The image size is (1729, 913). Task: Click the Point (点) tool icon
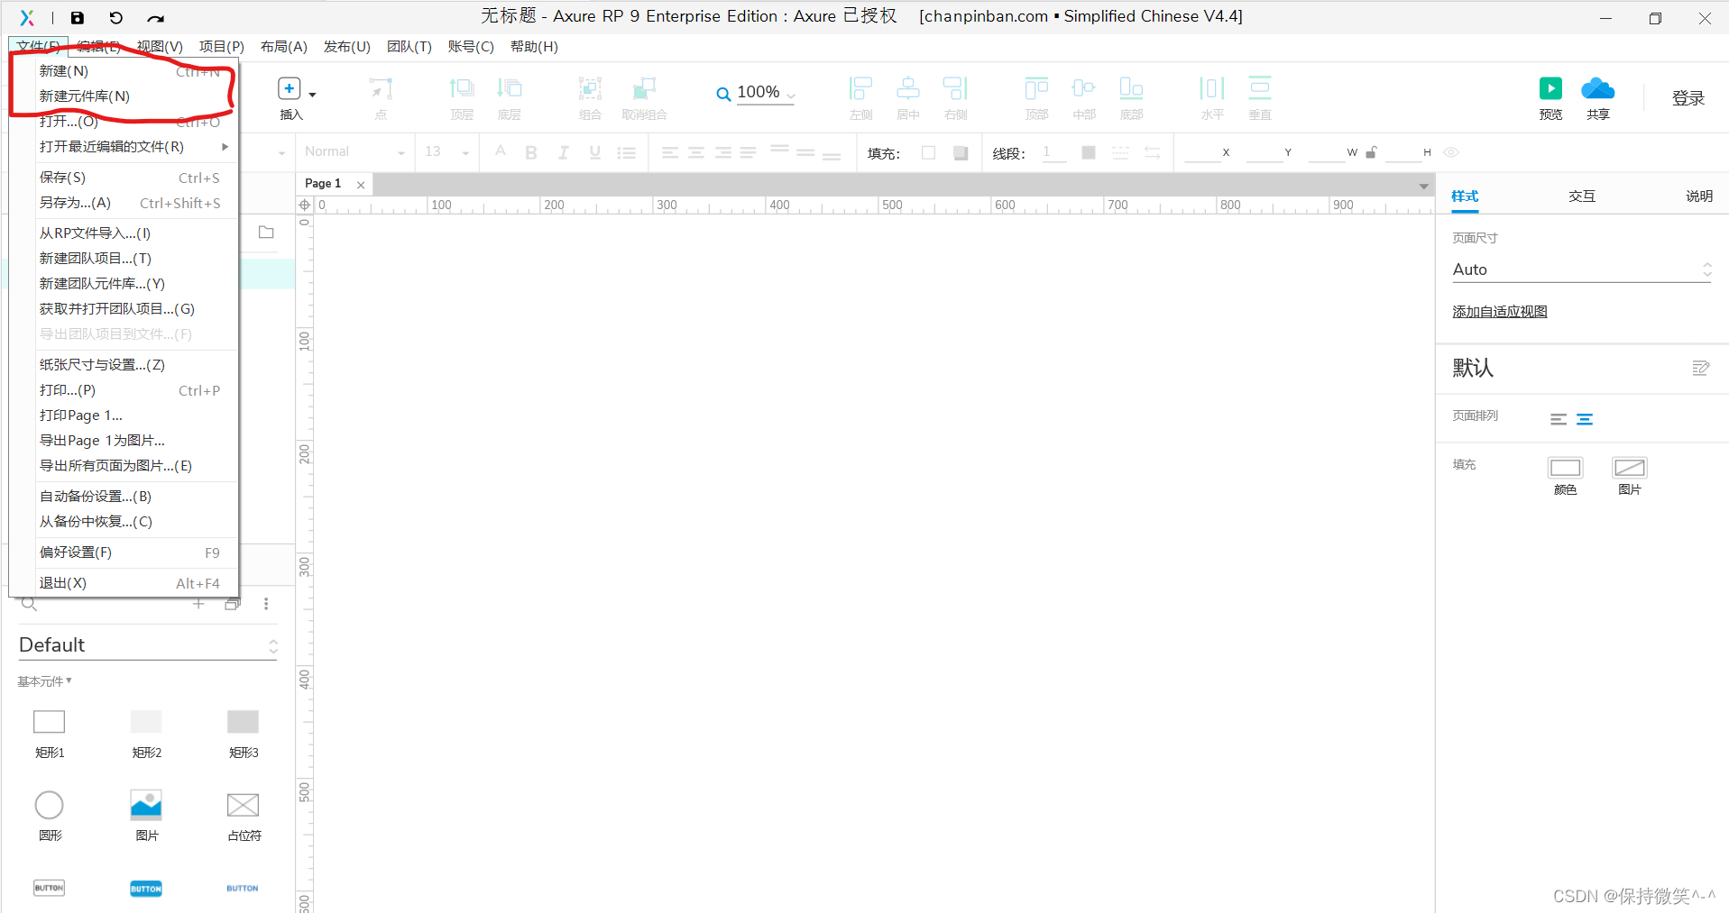[x=381, y=88]
